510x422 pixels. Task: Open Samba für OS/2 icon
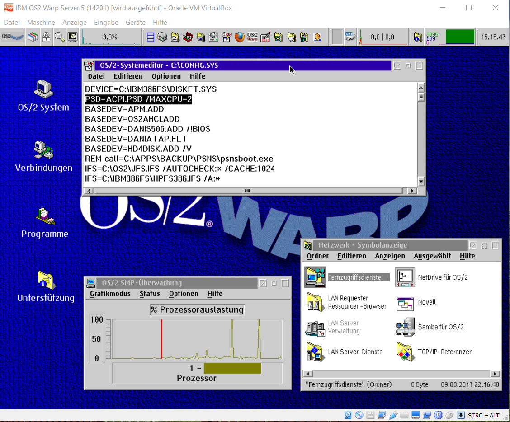[x=405, y=327]
